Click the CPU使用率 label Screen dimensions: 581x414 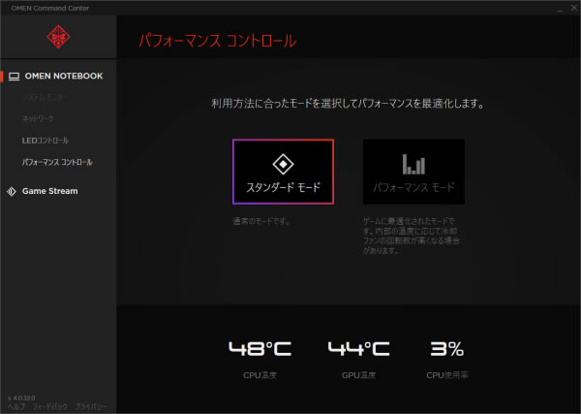click(x=447, y=375)
